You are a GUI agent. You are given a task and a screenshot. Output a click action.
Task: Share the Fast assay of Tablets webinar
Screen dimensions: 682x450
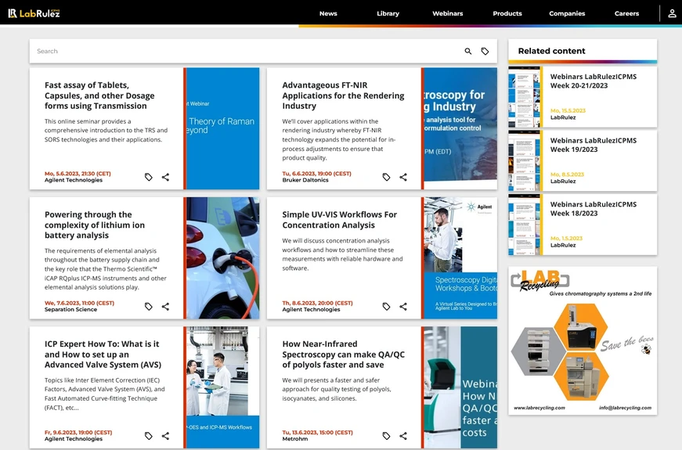(166, 177)
